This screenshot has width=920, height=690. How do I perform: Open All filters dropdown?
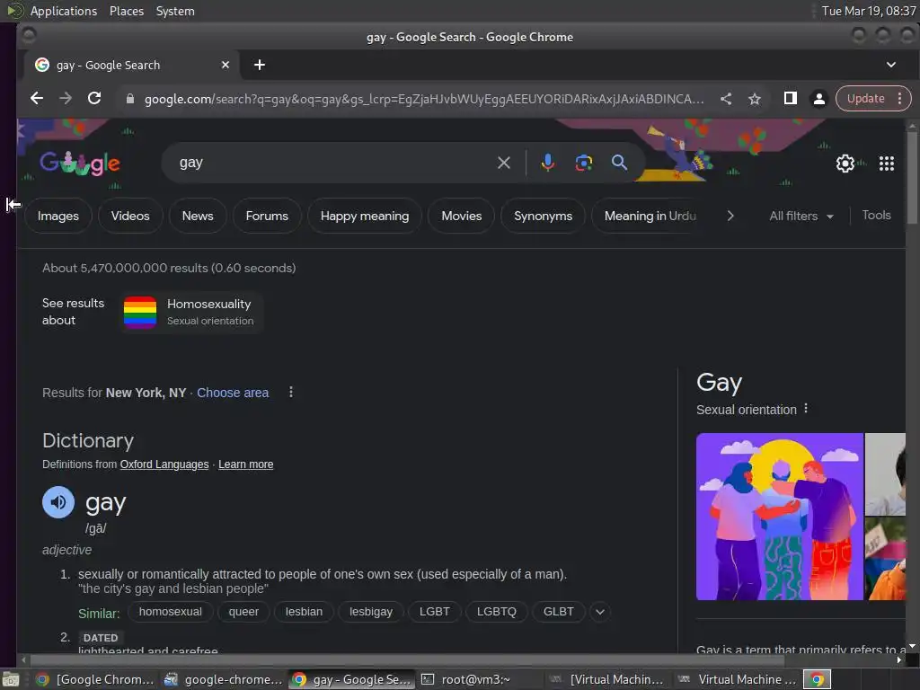coord(801,216)
